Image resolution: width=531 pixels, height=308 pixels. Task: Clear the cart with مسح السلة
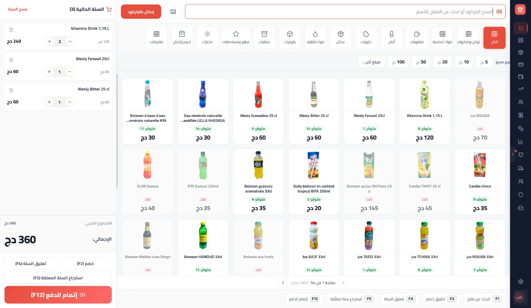[x=18, y=9]
